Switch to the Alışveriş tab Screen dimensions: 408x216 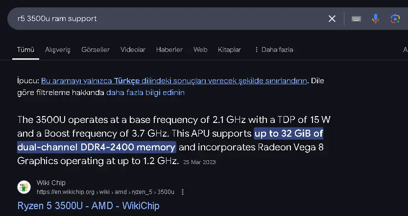tap(57, 49)
